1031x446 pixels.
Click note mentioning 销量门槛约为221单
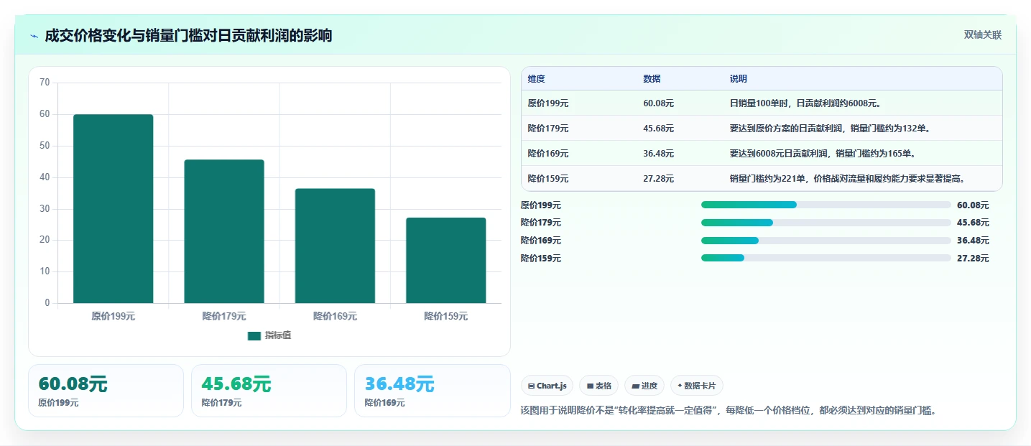point(847,179)
